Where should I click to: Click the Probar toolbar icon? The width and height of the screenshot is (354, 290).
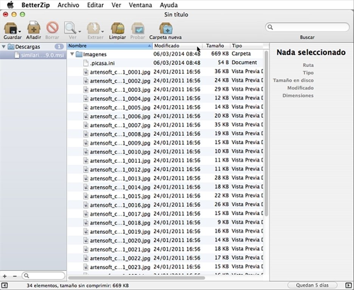[x=138, y=28]
